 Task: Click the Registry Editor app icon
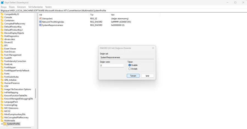tap(2, 2)
